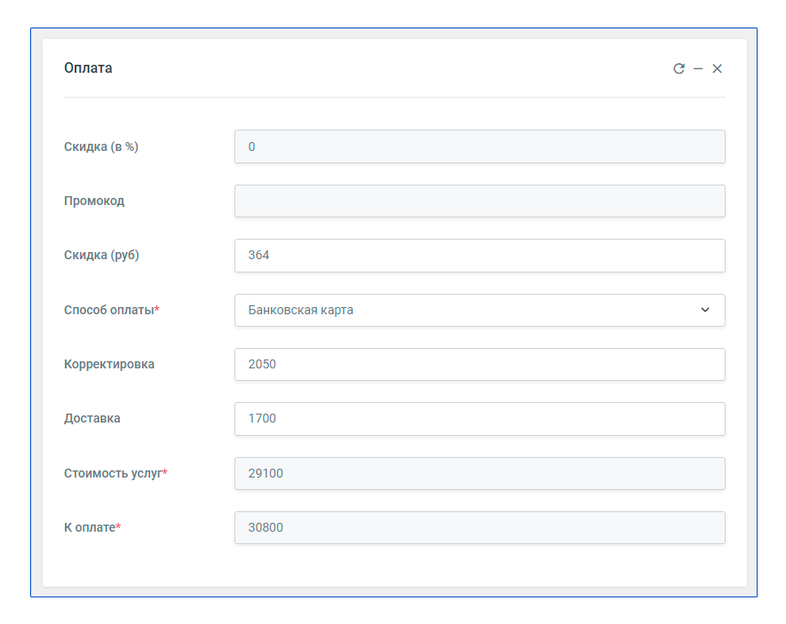This screenshot has height=624, width=786.
Task: Select the Скидка (руб) field showing 364
Action: [x=480, y=256]
